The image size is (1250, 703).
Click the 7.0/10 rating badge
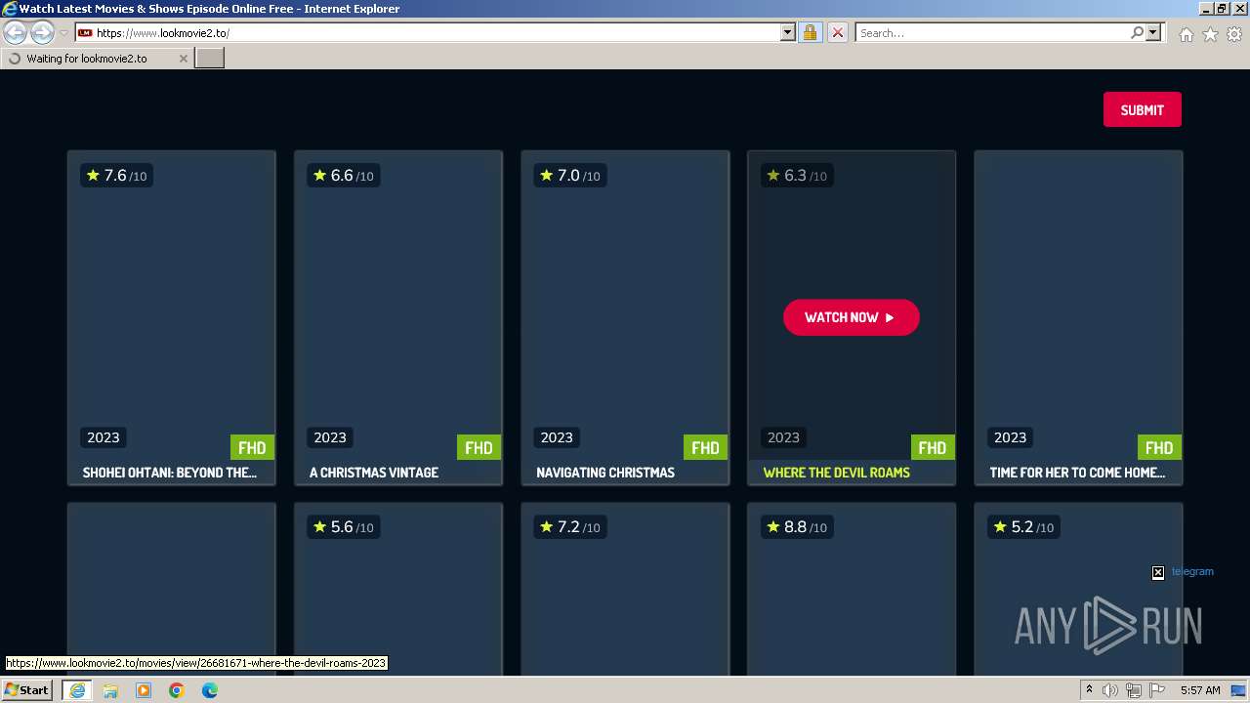[570, 176]
